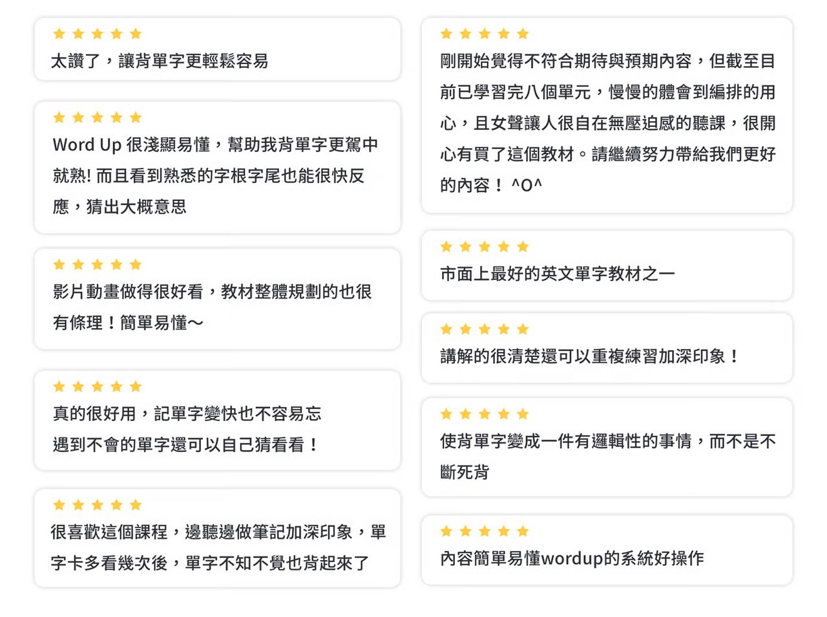Viewport: 827px width, 617px height.
Task: Click the stars above '真的很好用' review
Action: click(x=97, y=386)
